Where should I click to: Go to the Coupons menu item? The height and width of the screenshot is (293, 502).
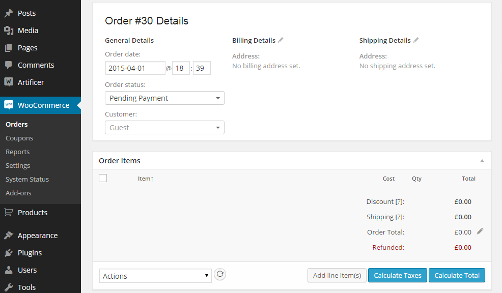point(19,138)
